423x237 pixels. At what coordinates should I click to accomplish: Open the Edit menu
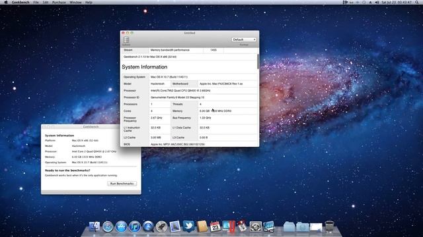click(46, 3)
